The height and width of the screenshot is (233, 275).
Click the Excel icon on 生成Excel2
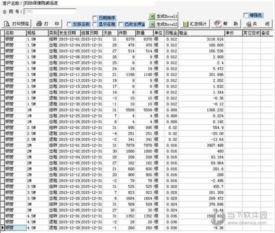152,24
